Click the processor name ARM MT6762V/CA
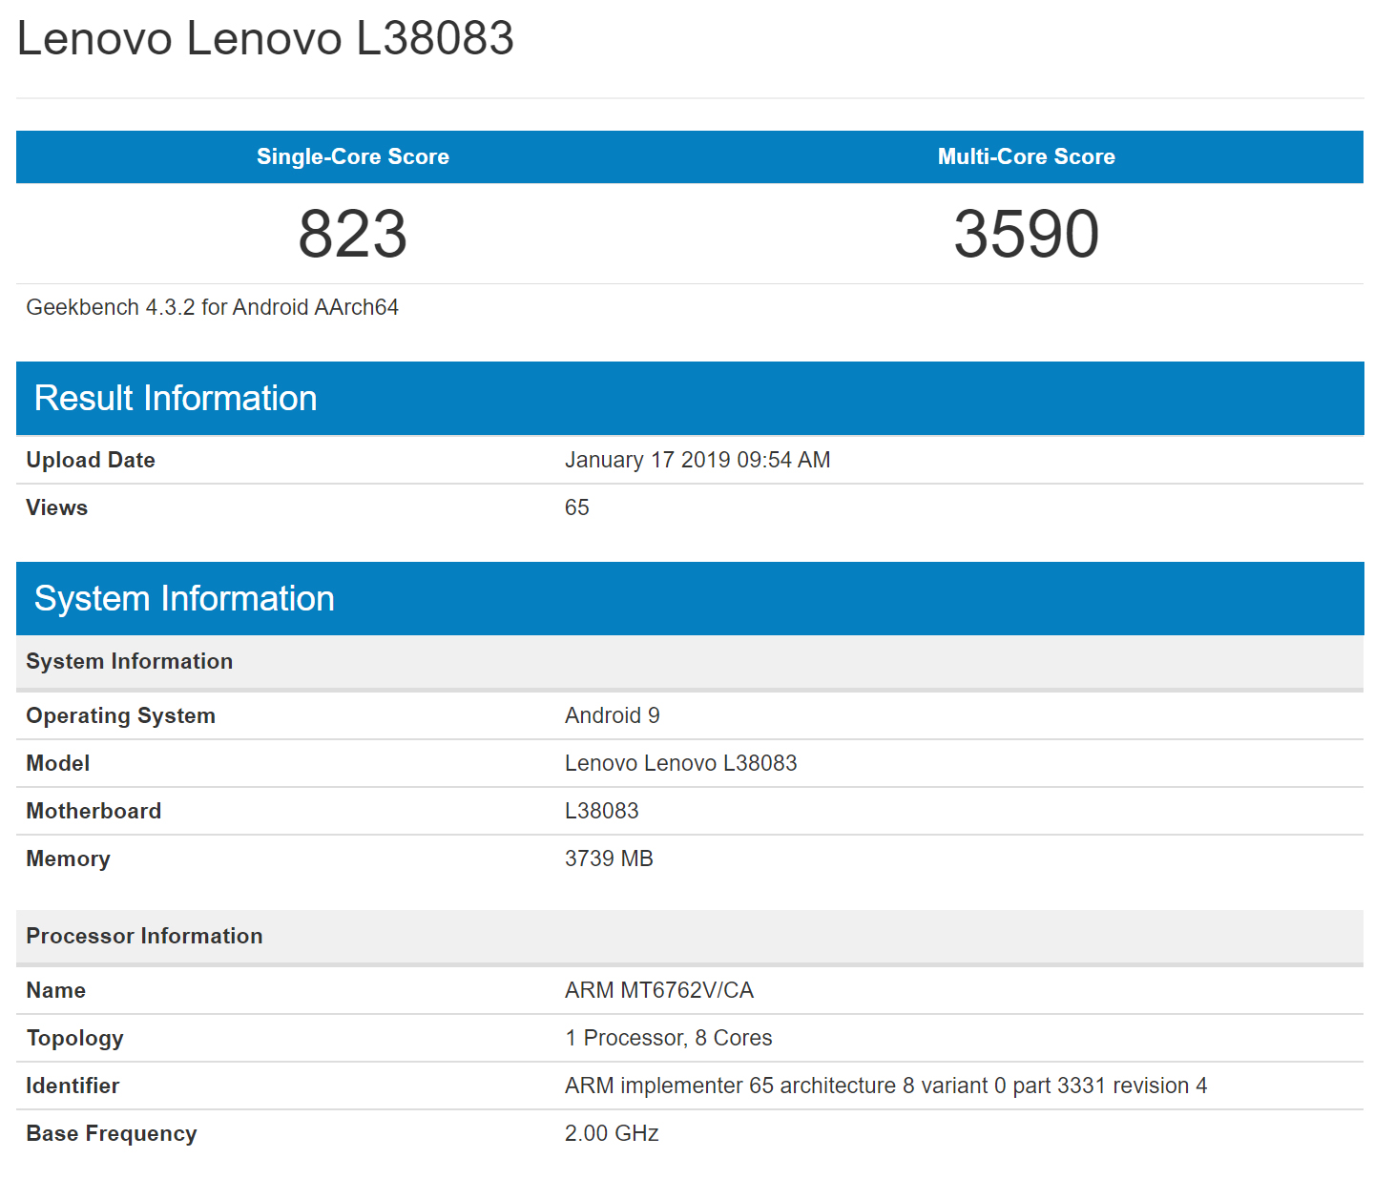 [658, 990]
